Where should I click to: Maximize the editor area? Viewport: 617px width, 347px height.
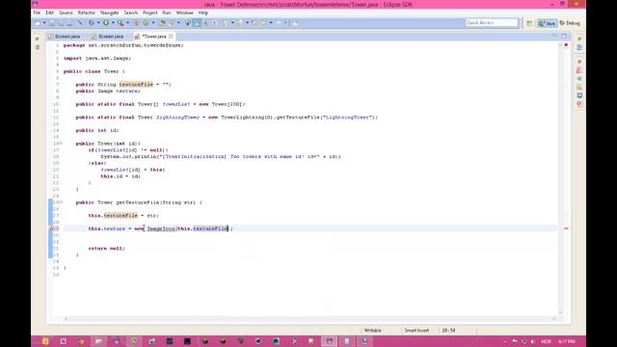pos(564,36)
